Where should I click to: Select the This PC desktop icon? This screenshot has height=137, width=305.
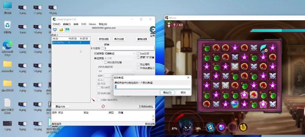tap(8, 8)
